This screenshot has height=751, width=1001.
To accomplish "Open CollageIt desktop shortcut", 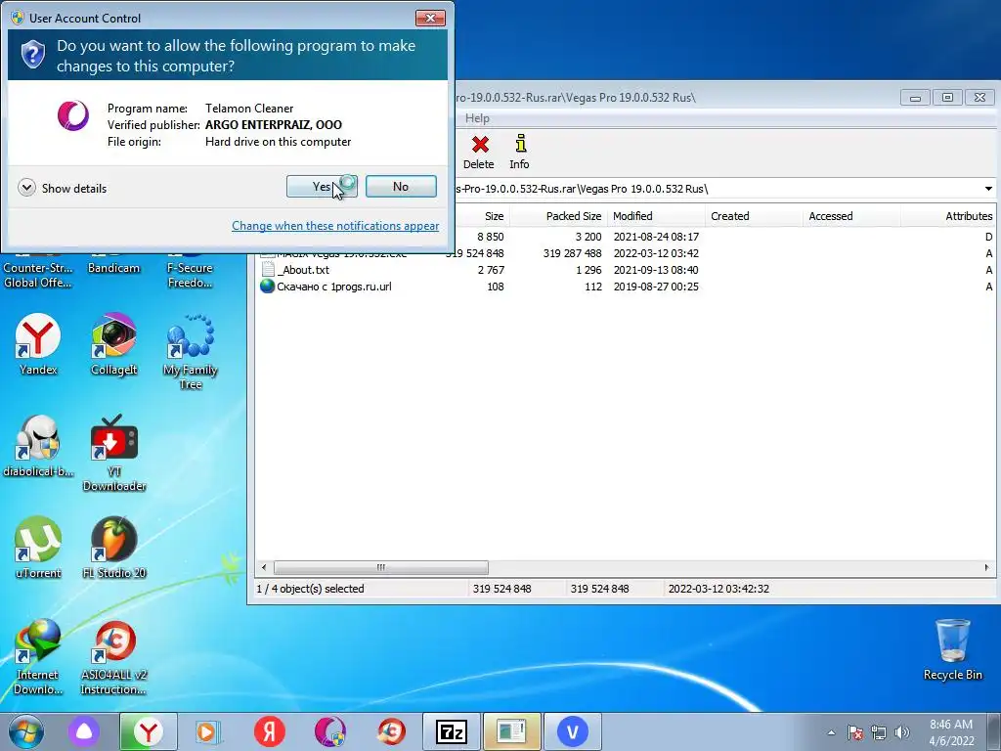I will click(x=113, y=343).
